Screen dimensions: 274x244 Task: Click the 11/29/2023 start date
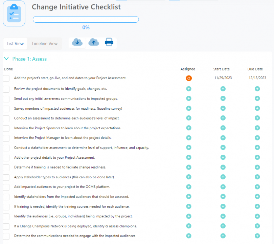point(221,78)
